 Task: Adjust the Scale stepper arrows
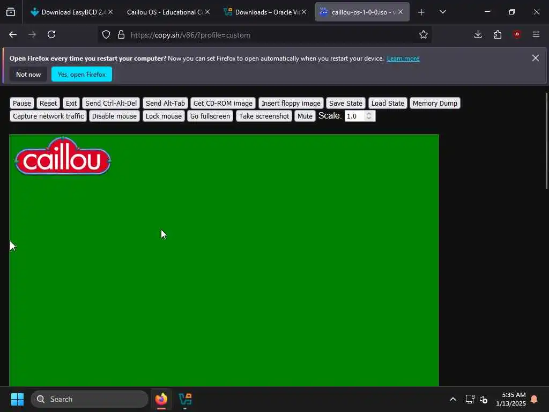tap(369, 116)
